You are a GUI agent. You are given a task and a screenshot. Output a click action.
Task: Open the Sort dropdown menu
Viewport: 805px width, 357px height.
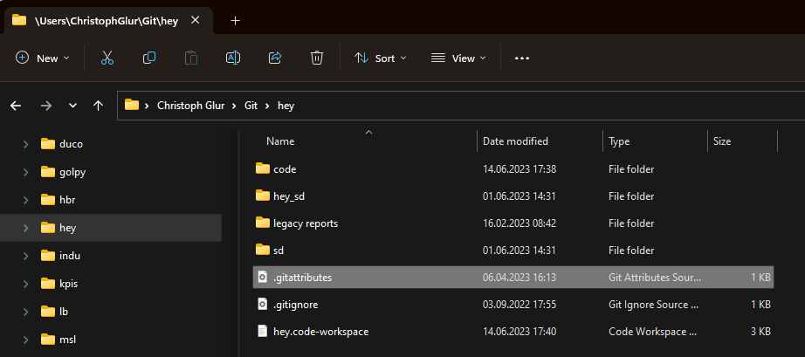point(381,58)
